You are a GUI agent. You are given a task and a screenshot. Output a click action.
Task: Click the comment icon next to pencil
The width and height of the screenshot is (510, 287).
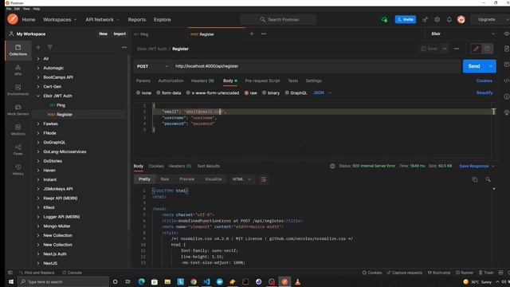(x=487, y=49)
